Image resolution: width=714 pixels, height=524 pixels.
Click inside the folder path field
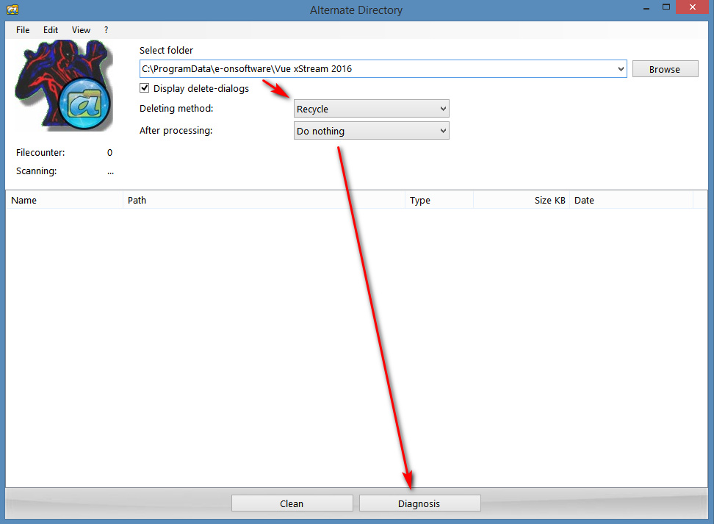pos(375,69)
